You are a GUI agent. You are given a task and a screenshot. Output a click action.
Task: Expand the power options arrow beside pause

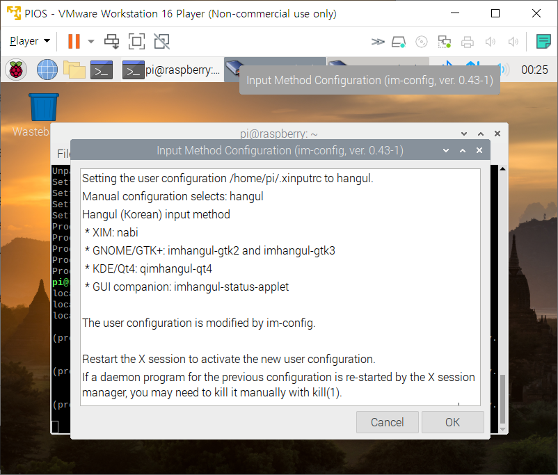[x=91, y=41]
